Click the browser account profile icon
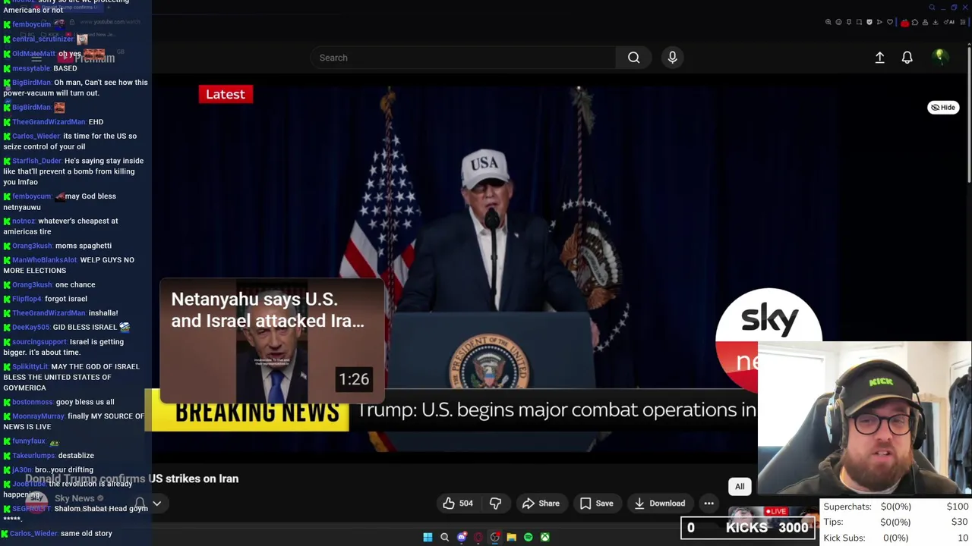Viewport: 972px width, 546px height. point(925,22)
